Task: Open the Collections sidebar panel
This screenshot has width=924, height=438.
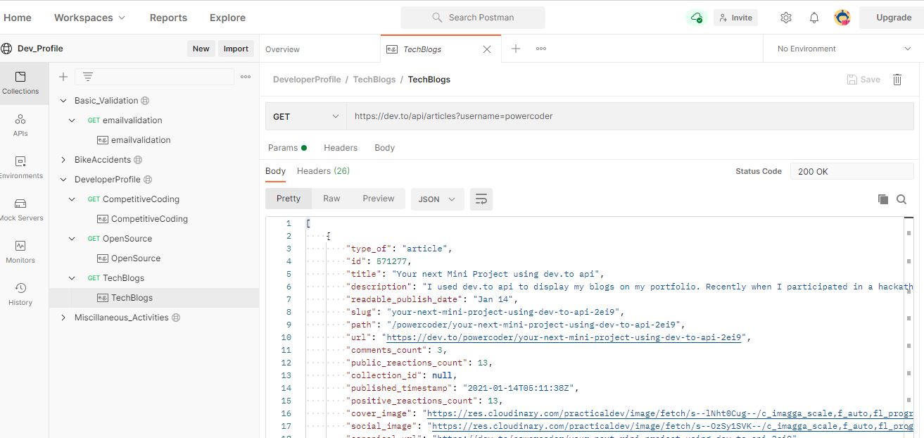Action: [x=20, y=83]
